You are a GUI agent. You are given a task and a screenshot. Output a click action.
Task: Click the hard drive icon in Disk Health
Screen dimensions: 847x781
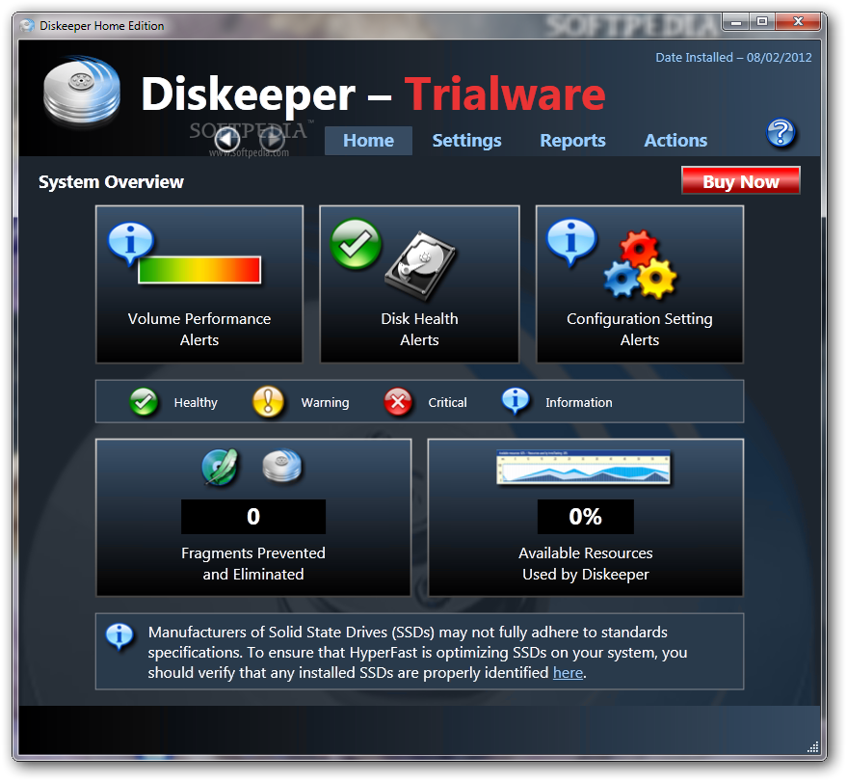pos(420,265)
